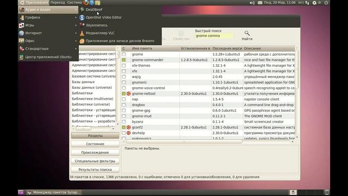Open the clock showing Пнд, 20 Мар
The height and width of the screenshot is (196, 348).
[x=280, y=3]
